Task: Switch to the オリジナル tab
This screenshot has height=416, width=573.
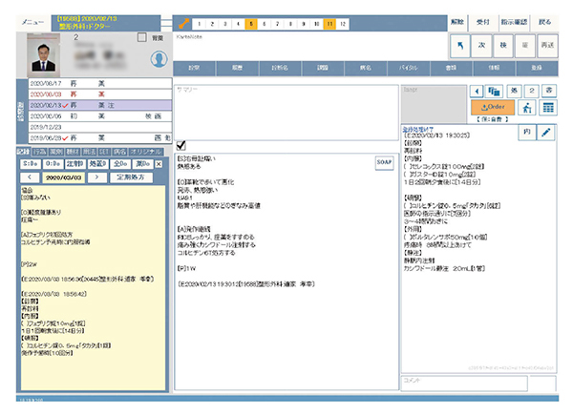Action: click(x=148, y=151)
